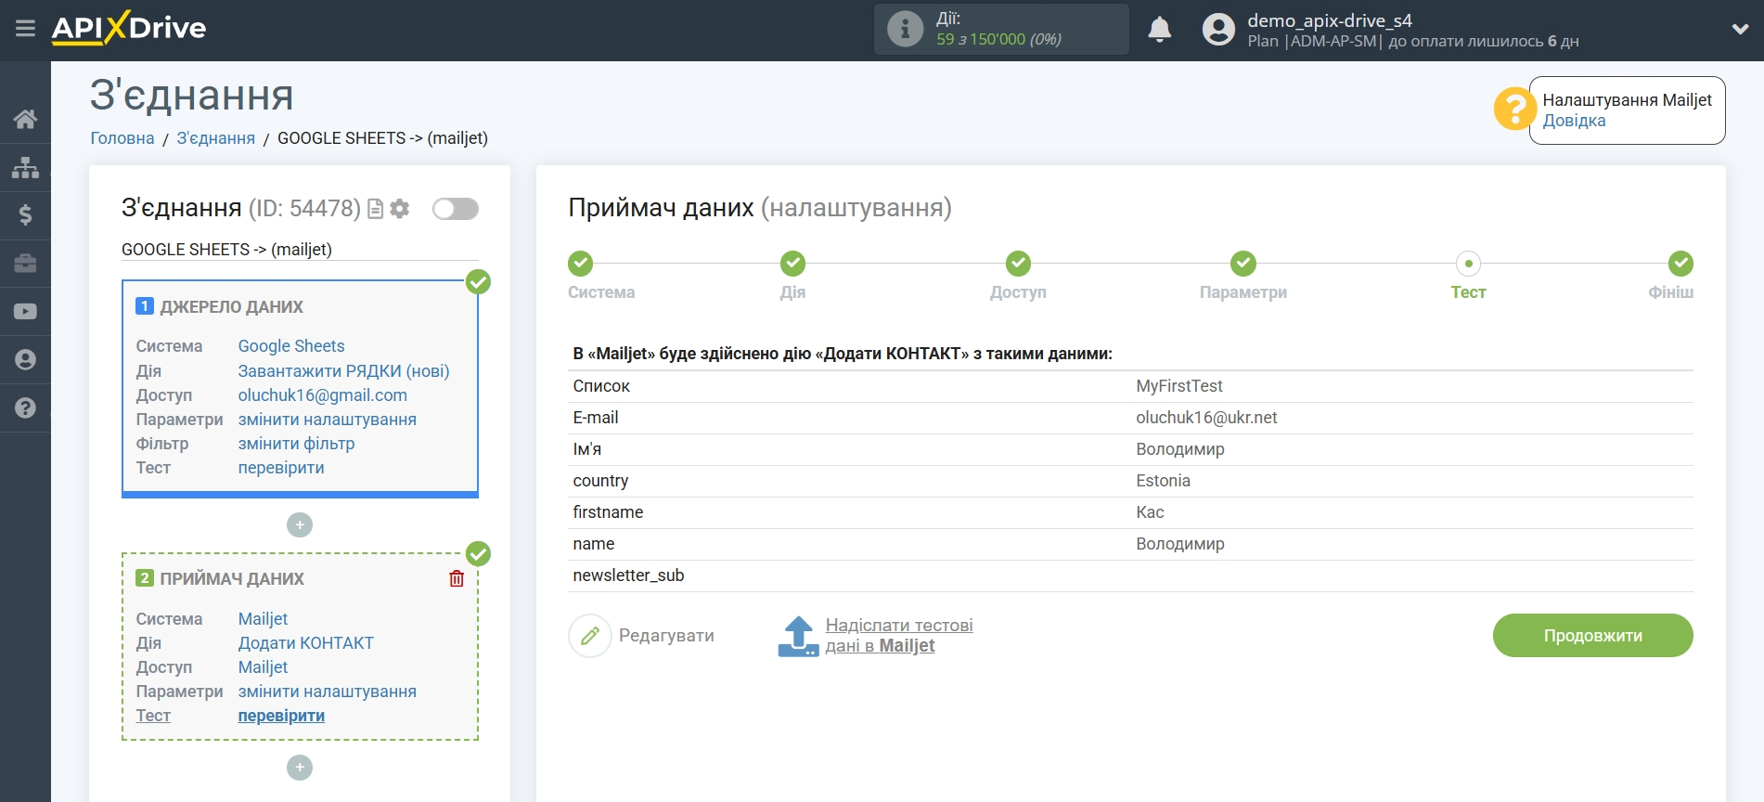
Task: Open receiver Доступ Mailjet link
Action: click(263, 667)
